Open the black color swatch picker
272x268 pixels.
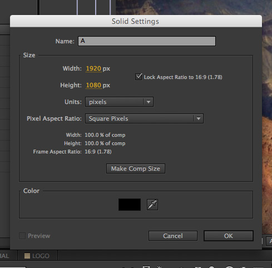[130, 205]
